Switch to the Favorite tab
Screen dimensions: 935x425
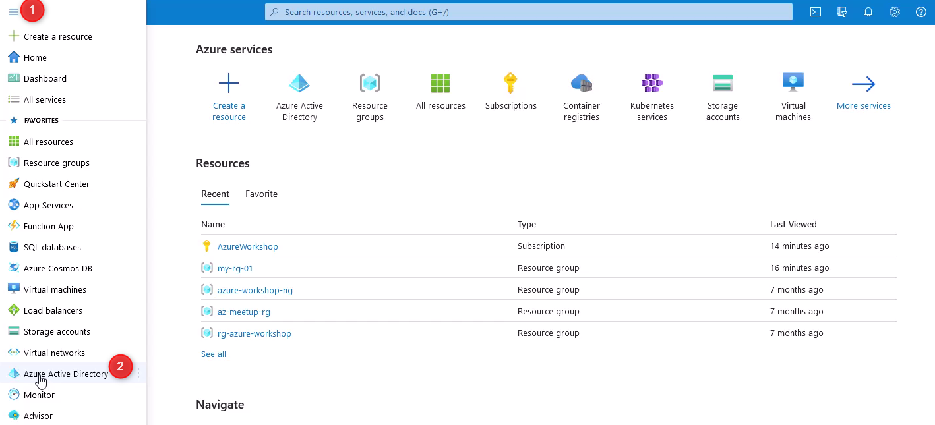261,194
